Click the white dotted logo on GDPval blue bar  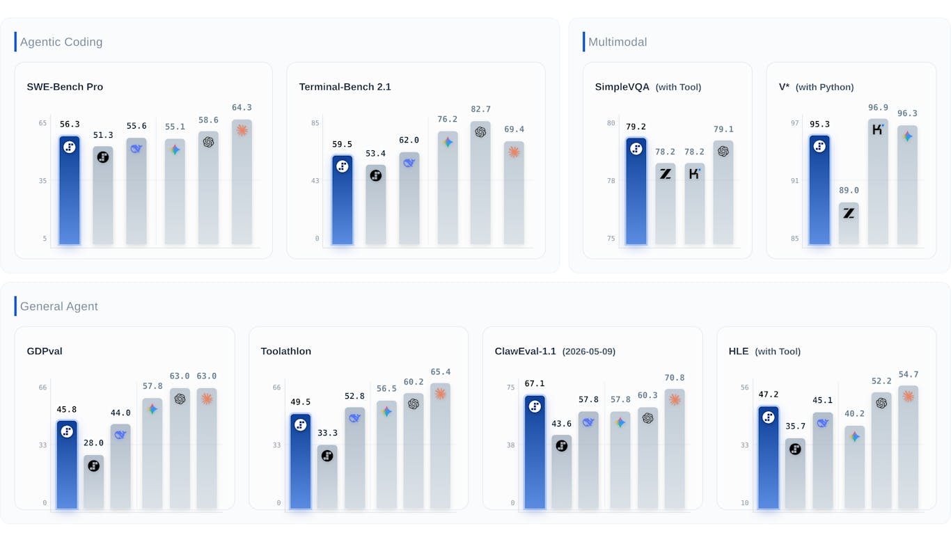67,431
